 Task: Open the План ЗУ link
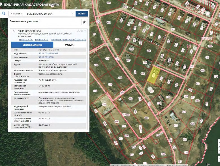pos(26,40)
